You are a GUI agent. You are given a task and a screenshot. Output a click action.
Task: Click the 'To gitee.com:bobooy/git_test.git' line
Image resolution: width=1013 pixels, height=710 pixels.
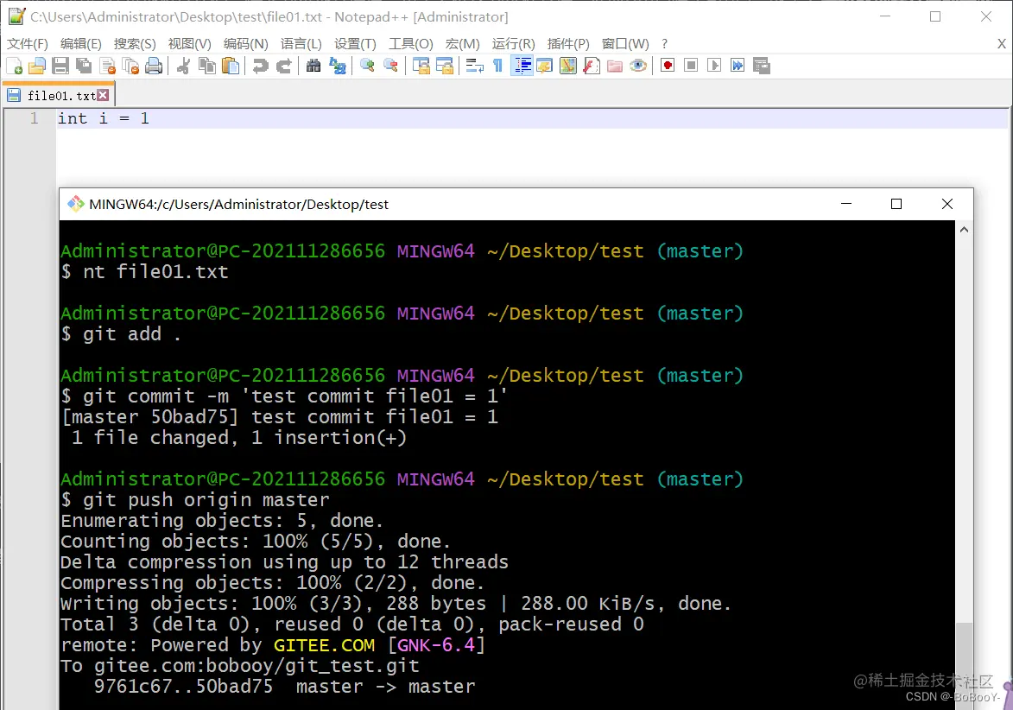240,665
